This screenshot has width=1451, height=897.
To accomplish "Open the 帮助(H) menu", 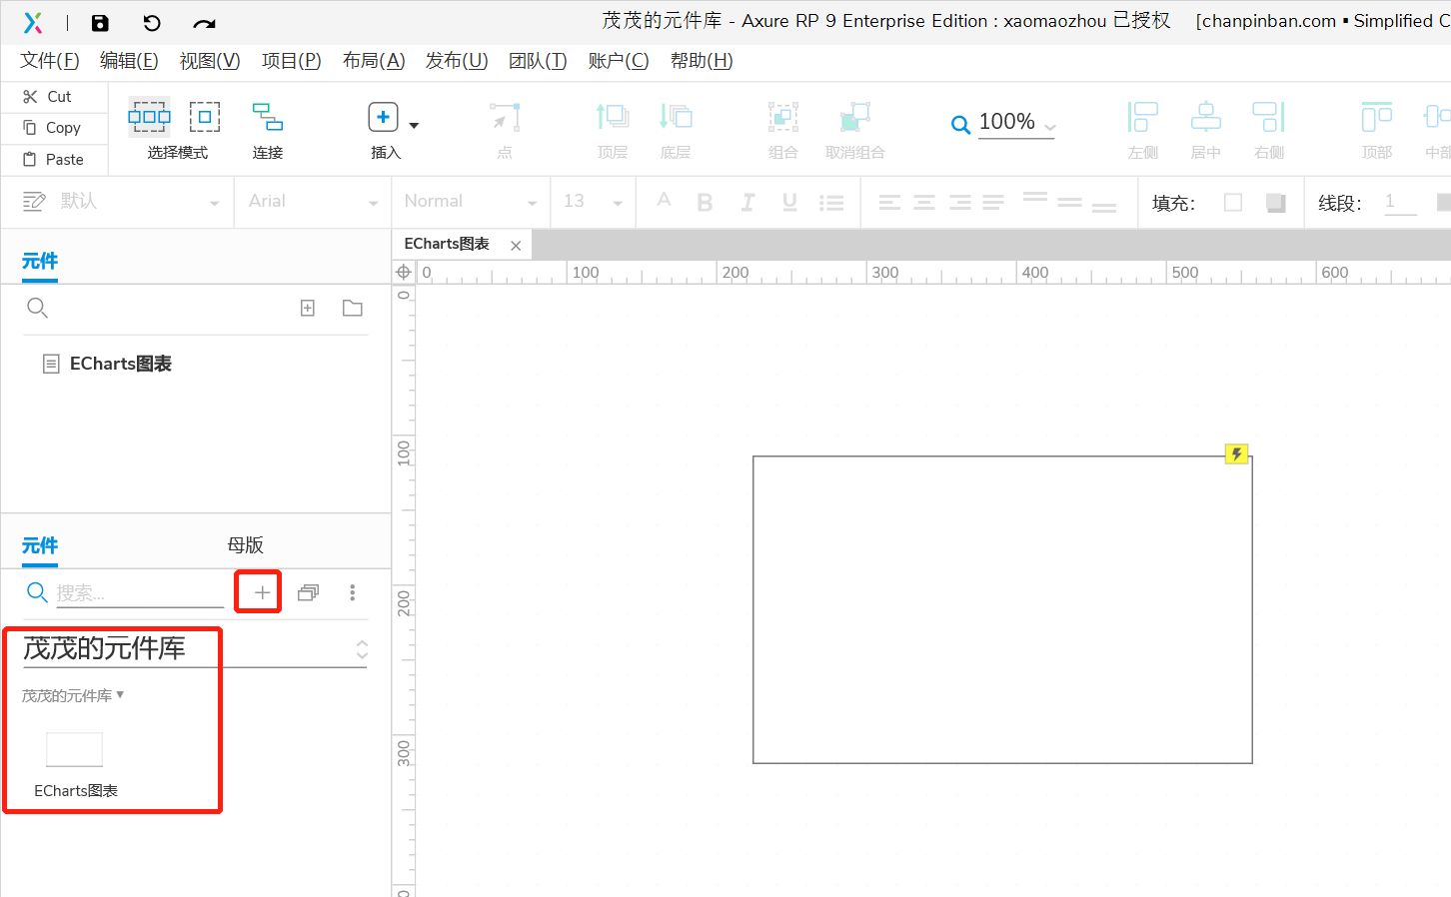I will click(x=702, y=61).
